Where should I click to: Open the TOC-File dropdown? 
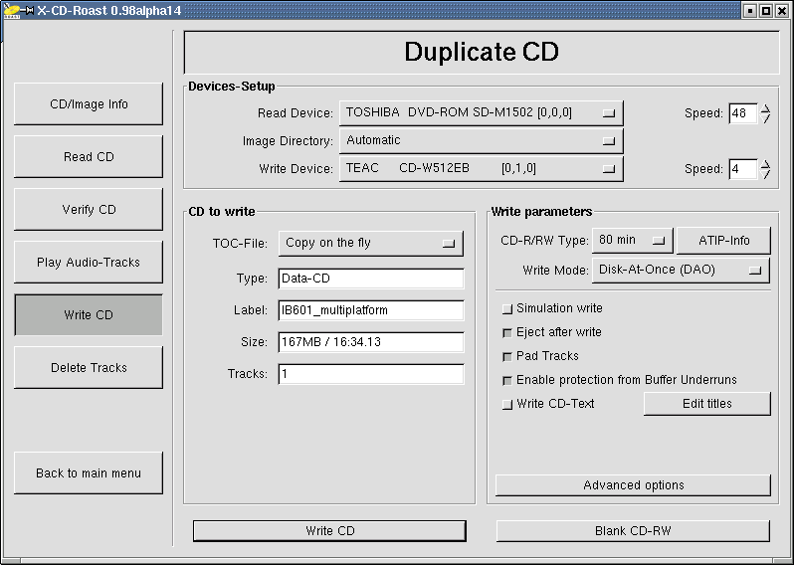coord(370,244)
